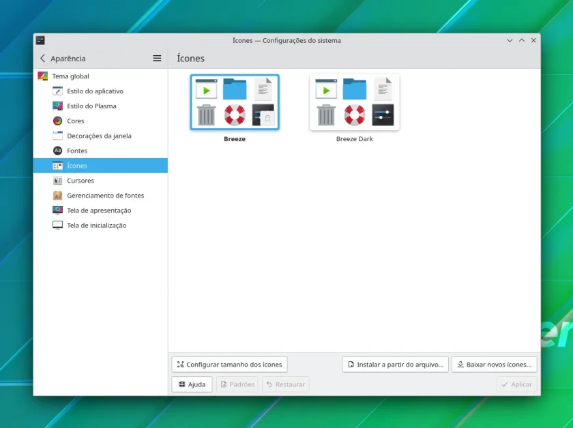Select the Breeze icon theme thumbnail
This screenshot has width=573, height=428.
click(235, 102)
